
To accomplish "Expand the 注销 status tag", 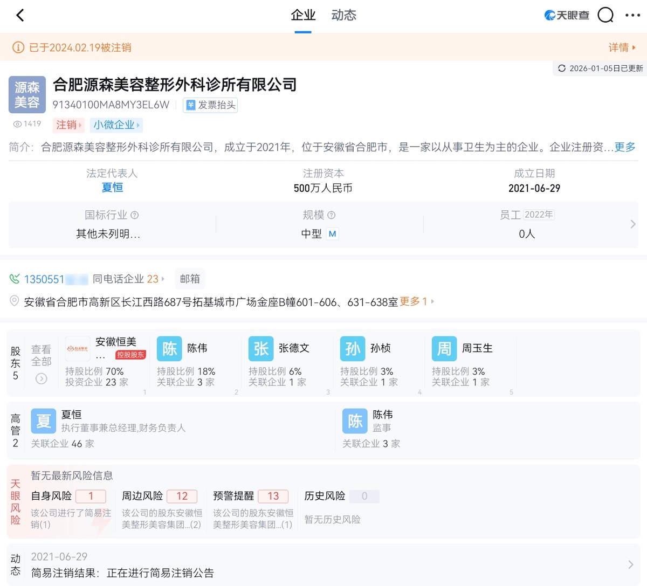I will click(68, 125).
